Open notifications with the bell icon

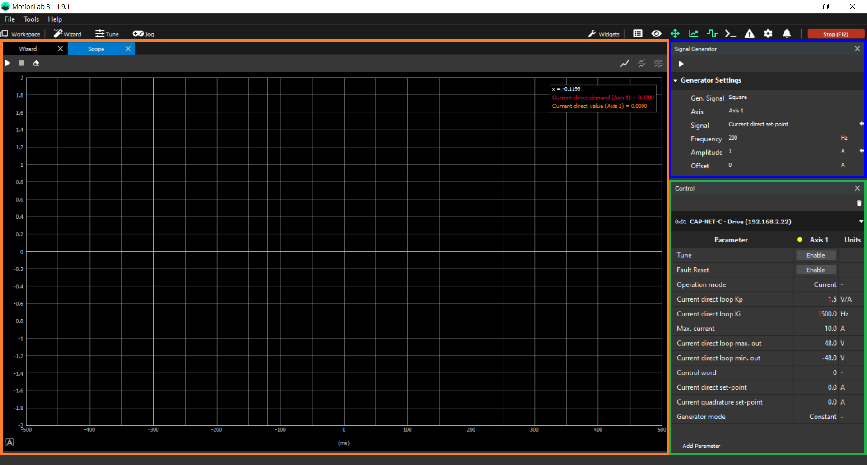click(x=787, y=33)
